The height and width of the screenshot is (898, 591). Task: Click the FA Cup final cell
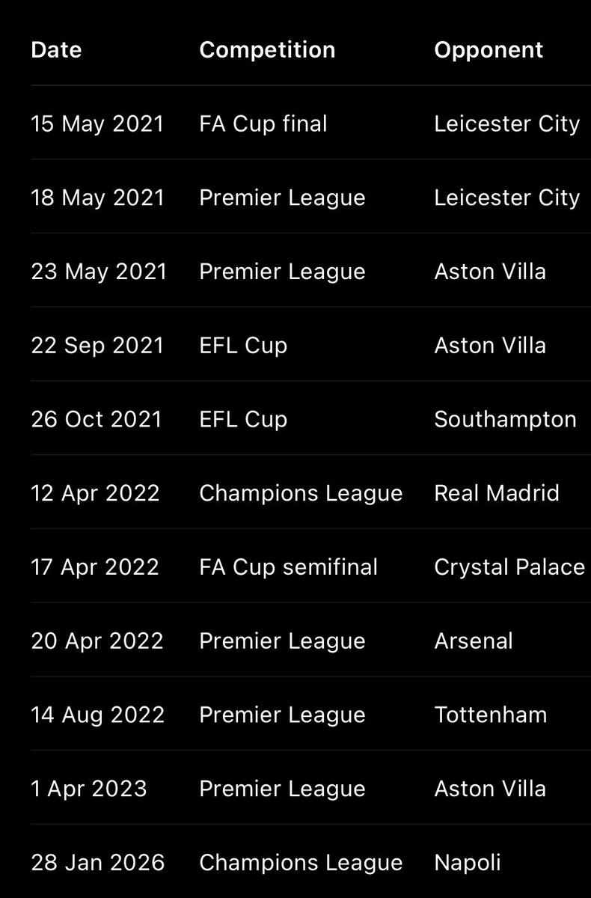tap(263, 123)
